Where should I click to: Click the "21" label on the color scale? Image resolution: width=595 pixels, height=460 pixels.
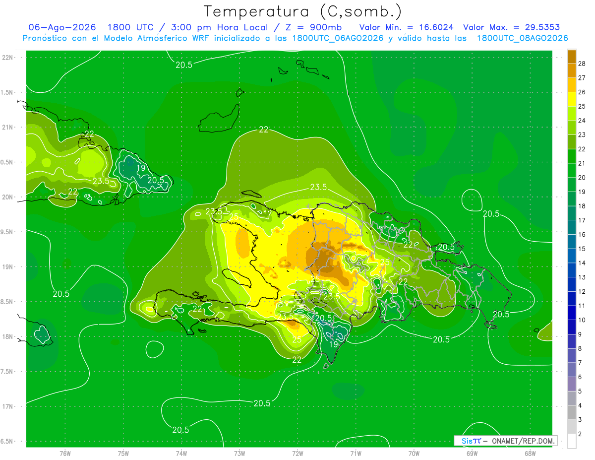[582, 163]
